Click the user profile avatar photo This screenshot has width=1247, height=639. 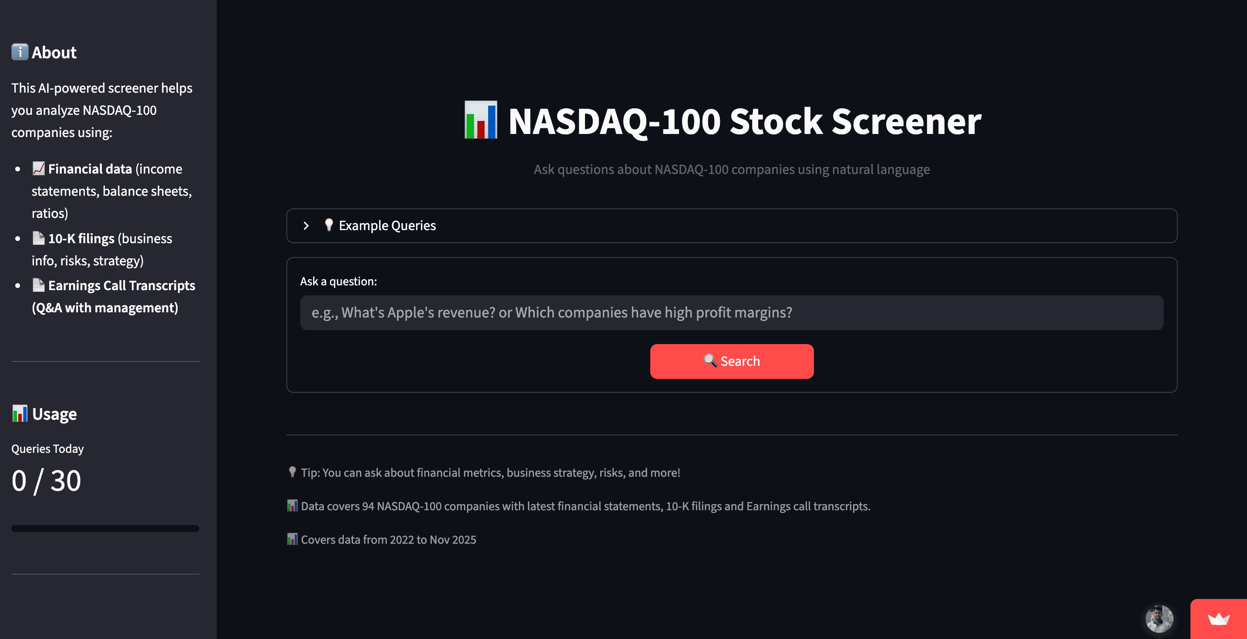(1159, 619)
